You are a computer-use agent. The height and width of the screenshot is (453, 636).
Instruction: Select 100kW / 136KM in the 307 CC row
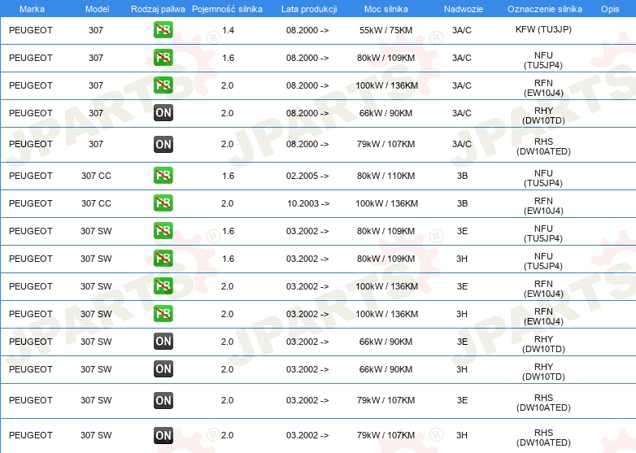pos(386,203)
